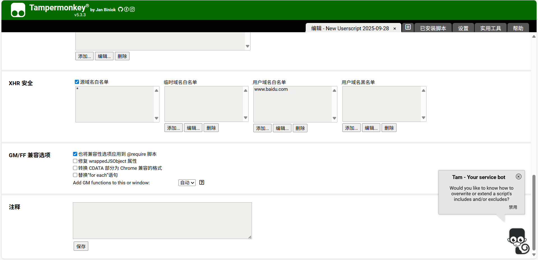Click the 保存 button
This screenshot has width=538, height=260.
pos(81,246)
